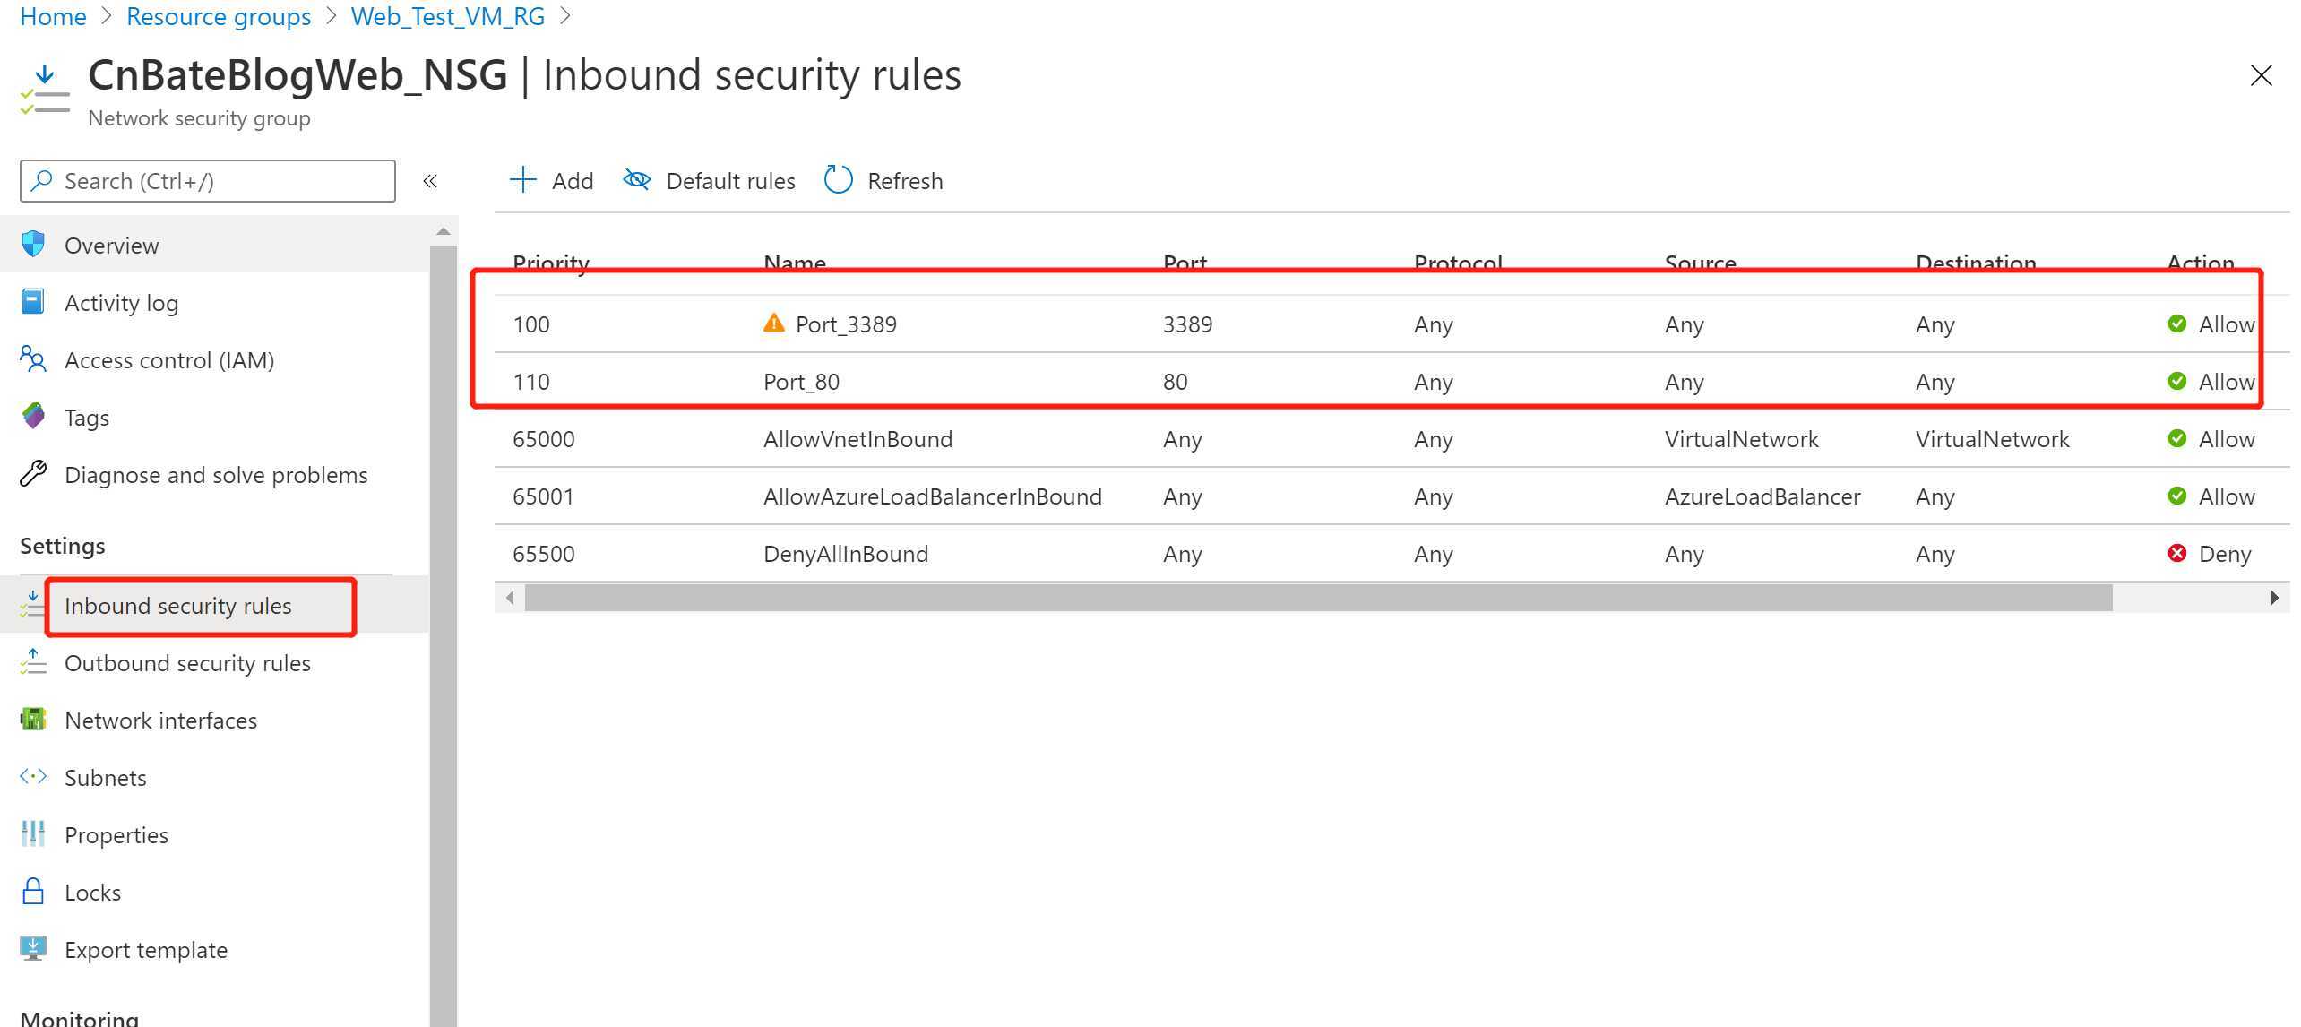2301x1027 pixels.
Task: Open Diagnose and solve problems item
Action: pos(215,475)
